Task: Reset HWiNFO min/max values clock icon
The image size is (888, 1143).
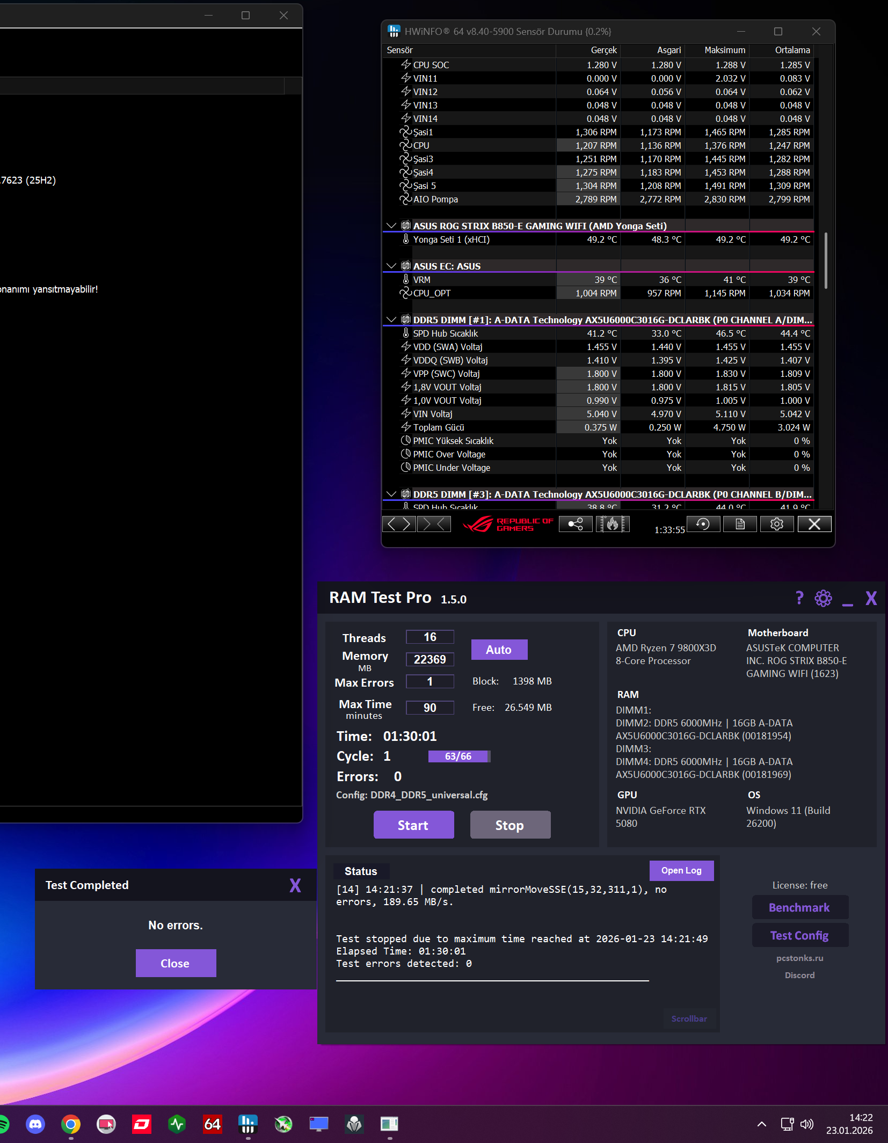Action: tap(703, 524)
